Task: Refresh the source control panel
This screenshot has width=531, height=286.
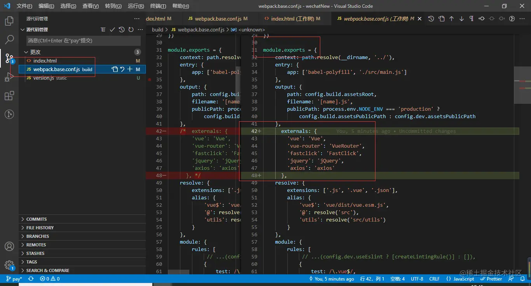Action: (131, 30)
